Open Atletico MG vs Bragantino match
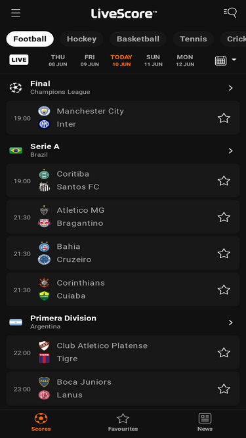Image resolution: width=246 pixels, height=438 pixels. 123,217
